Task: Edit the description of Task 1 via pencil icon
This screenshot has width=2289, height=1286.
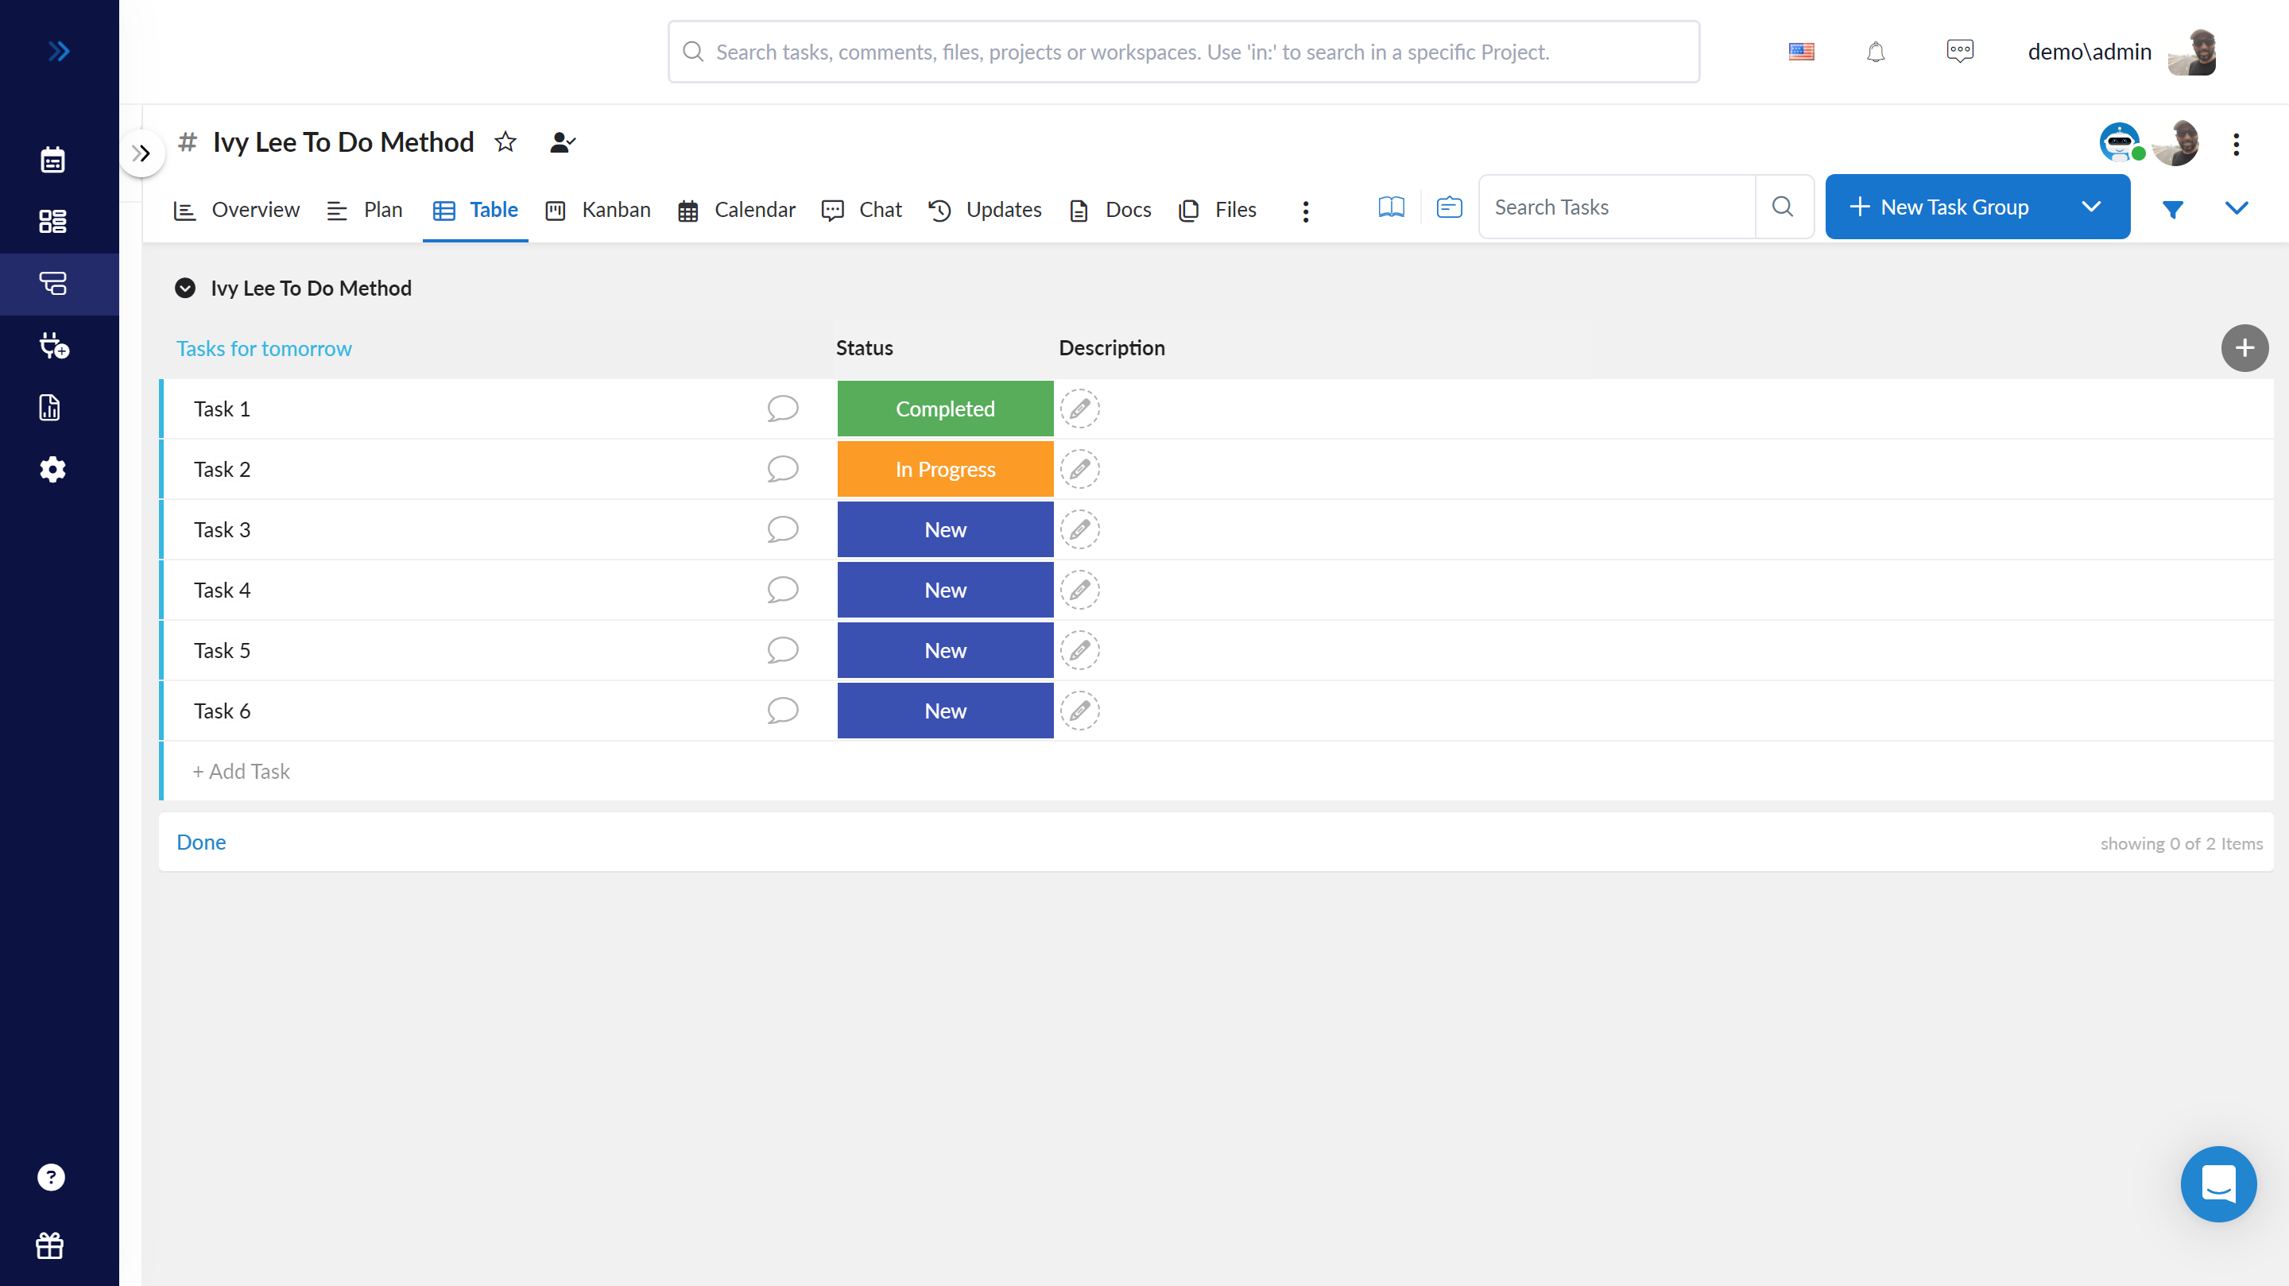Action: (1079, 409)
